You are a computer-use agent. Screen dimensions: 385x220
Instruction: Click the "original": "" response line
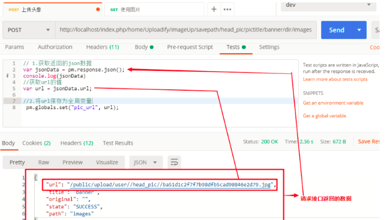(x=68, y=199)
